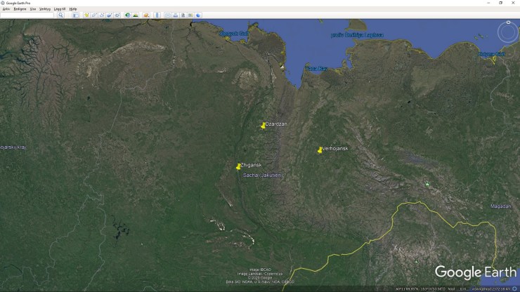Screen dimensions: 520x292
Task: Click the search magnifier button
Action: pyautogui.click(x=60, y=15)
